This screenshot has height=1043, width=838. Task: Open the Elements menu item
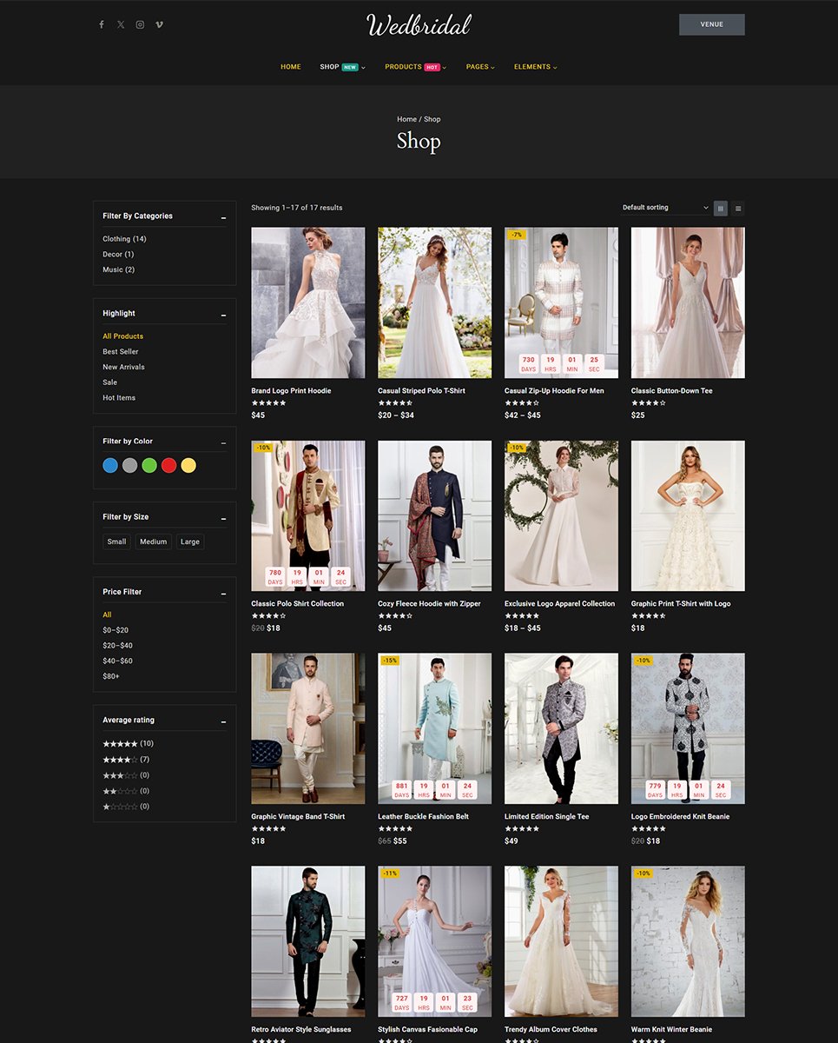(x=532, y=67)
